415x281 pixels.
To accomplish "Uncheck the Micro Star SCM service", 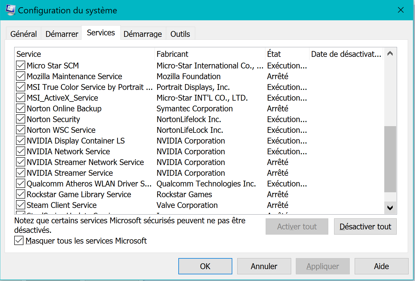I will click(x=21, y=66).
